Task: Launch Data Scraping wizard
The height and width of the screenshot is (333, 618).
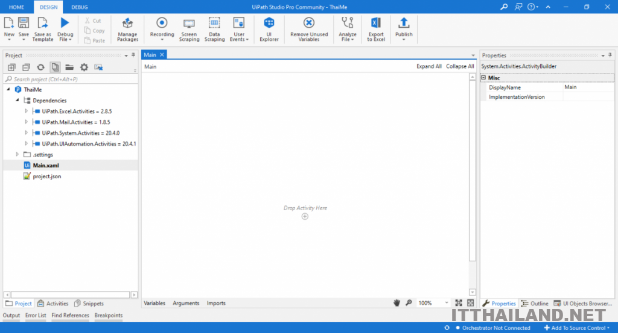Action: tap(214, 29)
